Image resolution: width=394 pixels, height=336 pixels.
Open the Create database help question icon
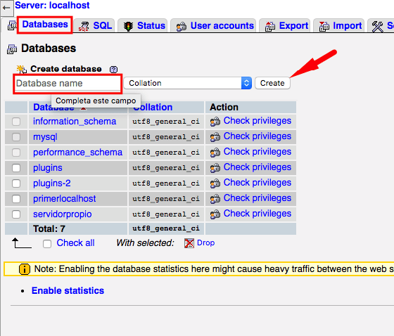point(113,70)
